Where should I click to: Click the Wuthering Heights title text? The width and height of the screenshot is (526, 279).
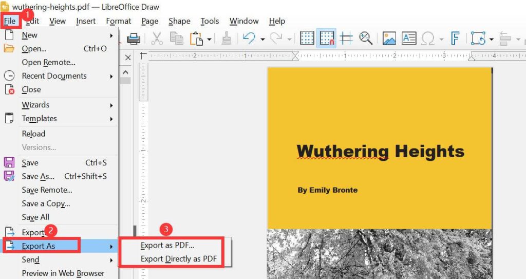(x=381, y=152)
